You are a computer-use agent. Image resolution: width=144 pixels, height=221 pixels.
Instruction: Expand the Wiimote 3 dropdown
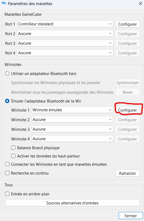pyautogui.click(x=72, y=129)
